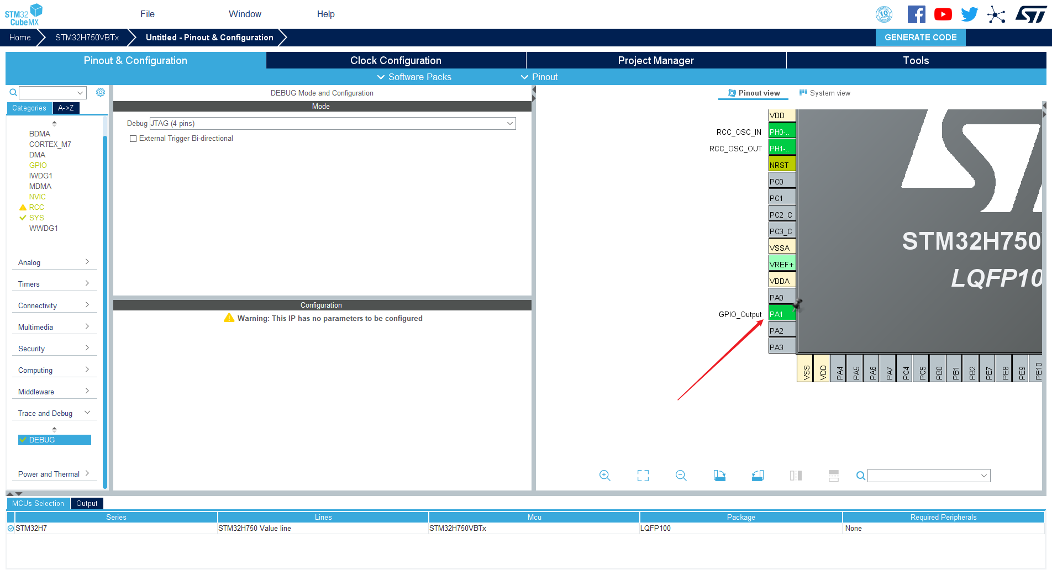The image size is (1052, 575).
Task: Click the categories search magnifier icon
Action: click(13, 93)
